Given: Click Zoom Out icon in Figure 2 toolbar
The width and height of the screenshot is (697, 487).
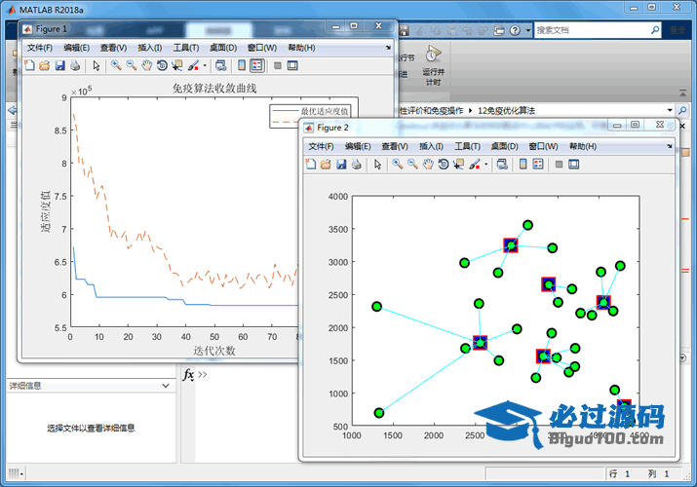Looking at the screenshot, I should click(x=413, y=165).
